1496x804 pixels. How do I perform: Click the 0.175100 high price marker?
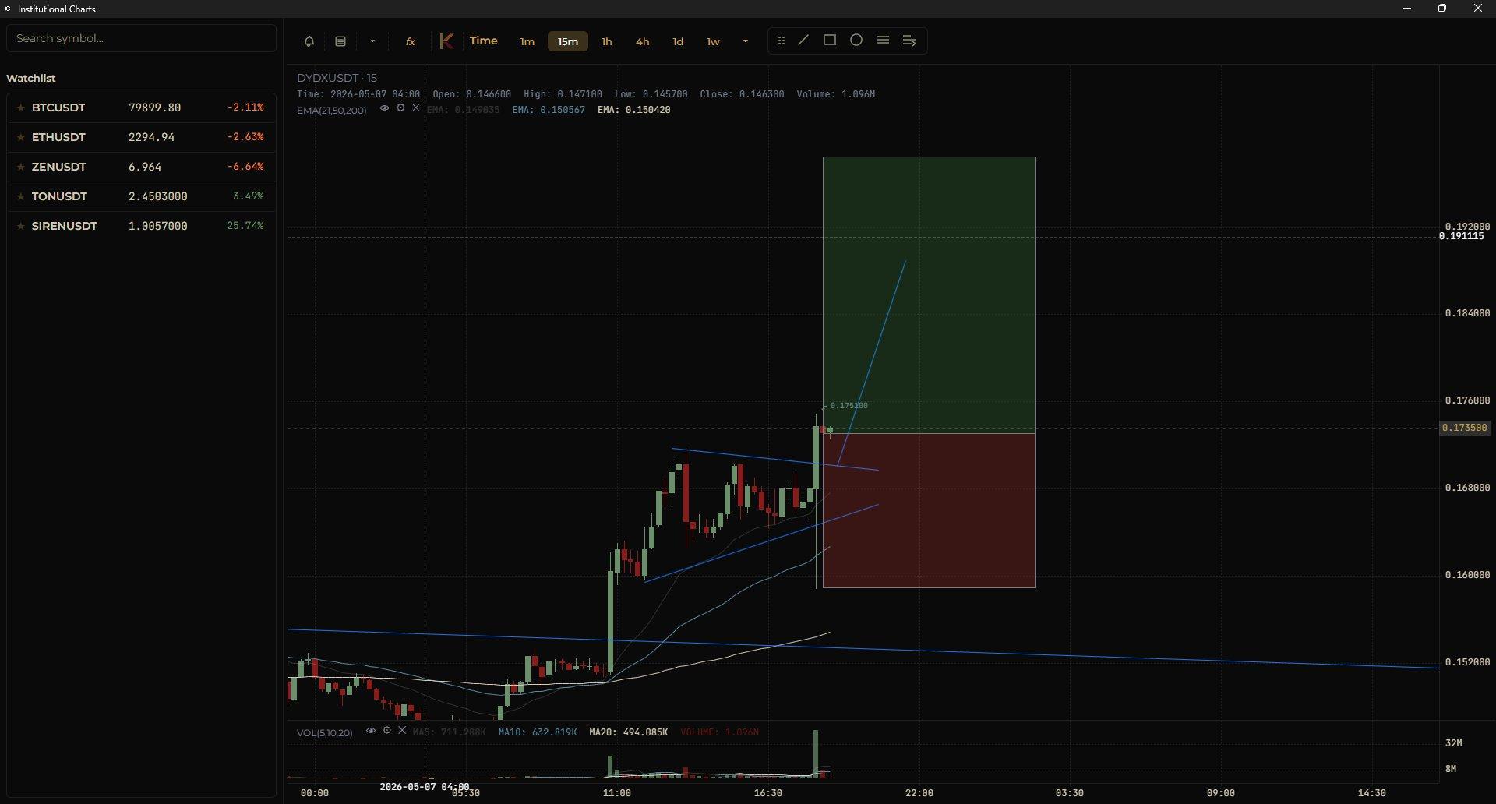click(849, 406)
